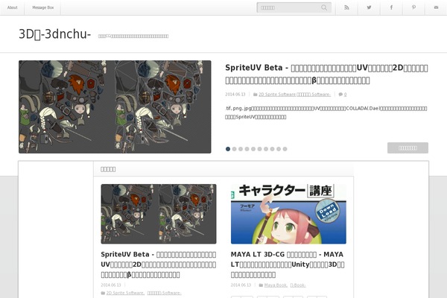Select the eighth slider dot
Image resolution: width=447 pixels, height=298 pixels.
(x=272, y=149)
